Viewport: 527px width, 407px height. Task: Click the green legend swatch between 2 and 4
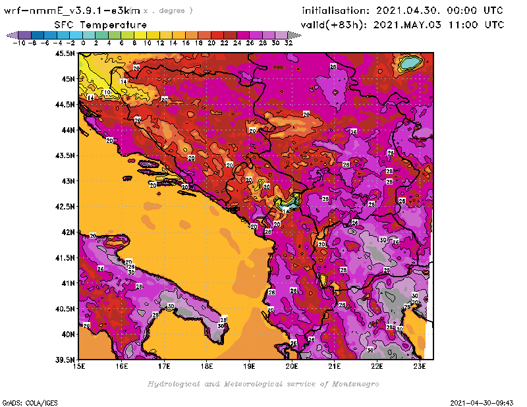coord(101,35)
